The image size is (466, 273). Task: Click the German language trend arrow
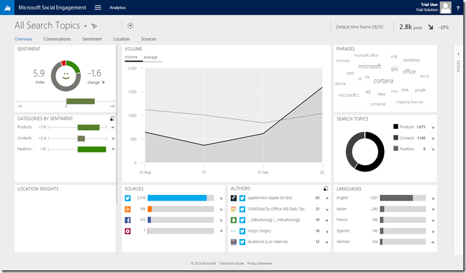(433, 242)
